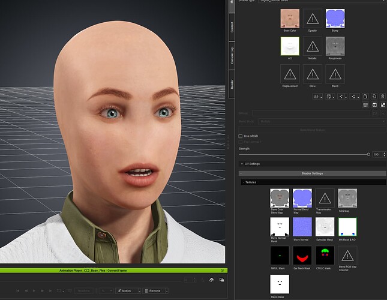Viewport: 387px width, 300px height.
Task: Select the Blend Mask thumbnail
Action: tap(280, 284)
